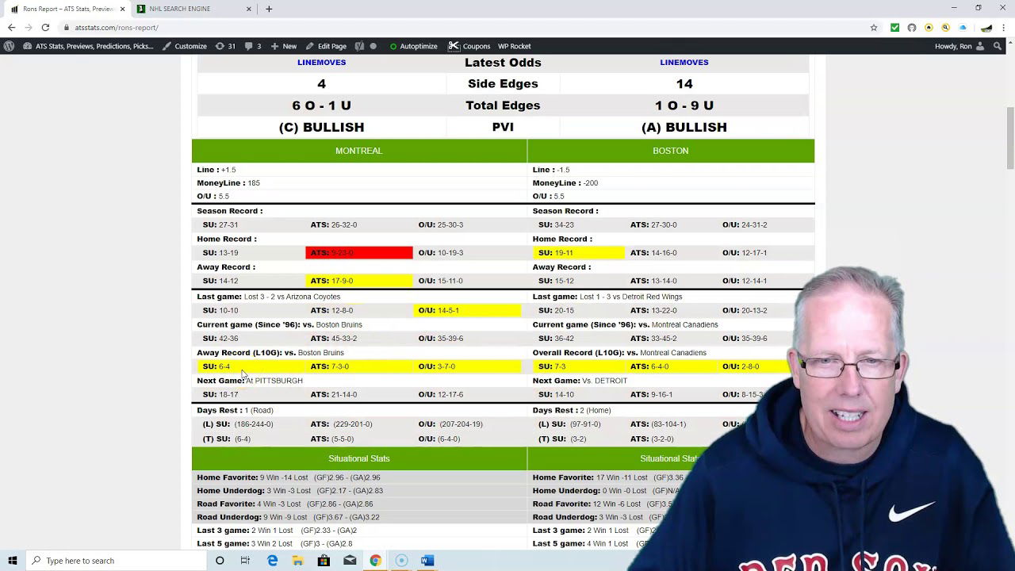Click the Boston LINEMOVES link
The width and height of the screenshot is (1015, 571).
pyautogui.click(x=684, y=62)
